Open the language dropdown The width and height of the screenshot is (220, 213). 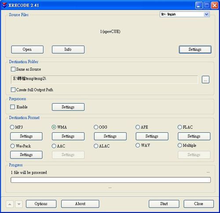pyautogui.click(x=185, y=14)
